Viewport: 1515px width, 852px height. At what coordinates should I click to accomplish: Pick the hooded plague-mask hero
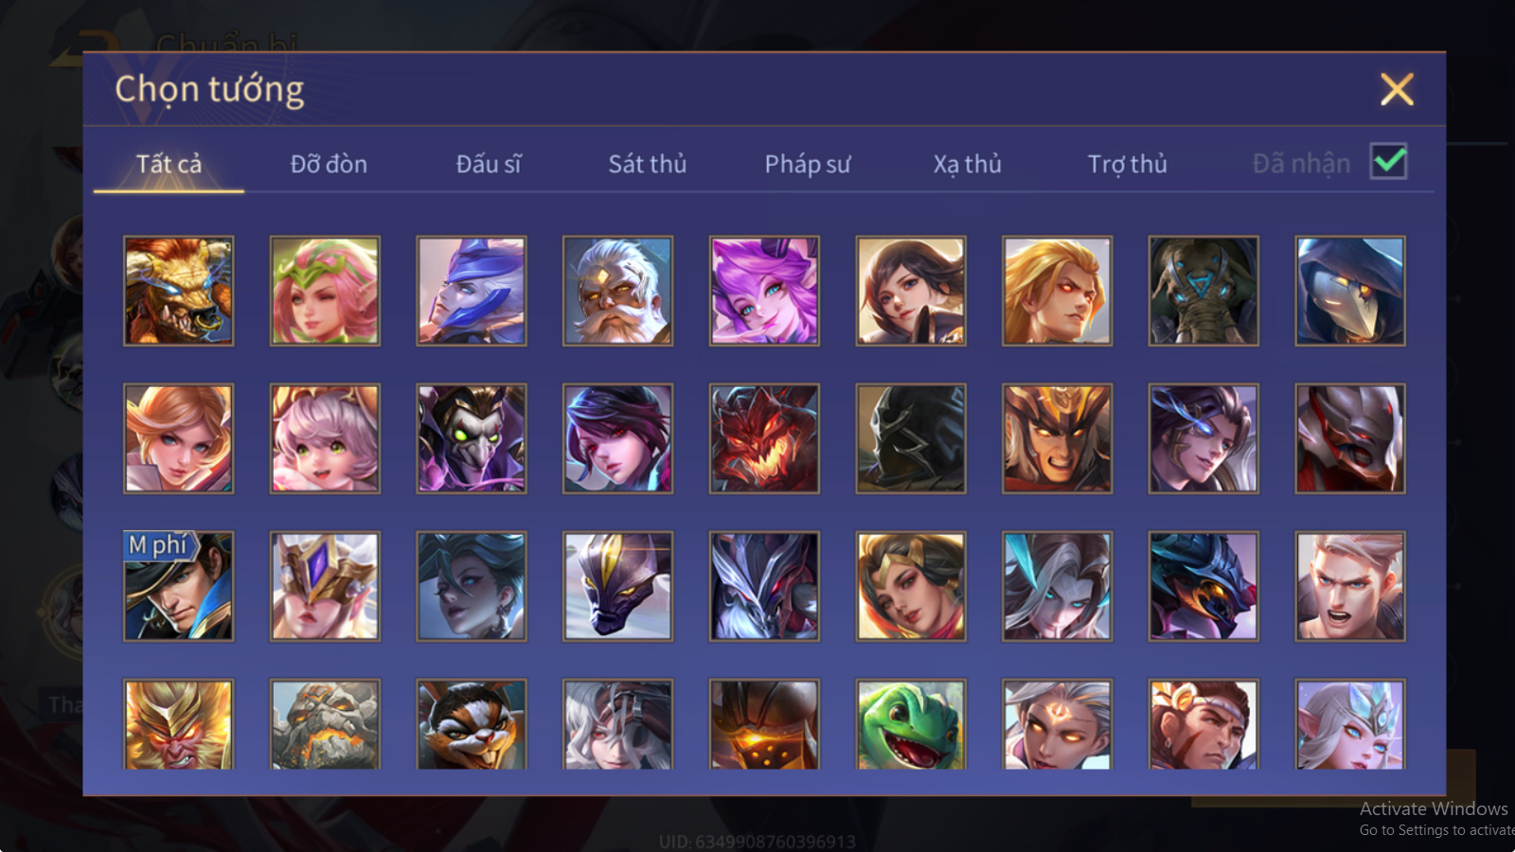pos(1350,291)
